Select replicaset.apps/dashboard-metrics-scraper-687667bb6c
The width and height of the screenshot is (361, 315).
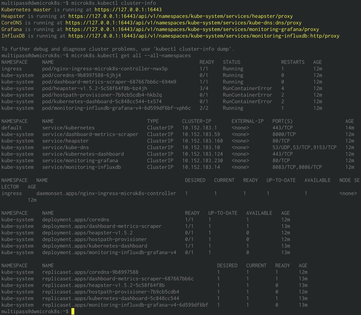[x=118, y=279]
